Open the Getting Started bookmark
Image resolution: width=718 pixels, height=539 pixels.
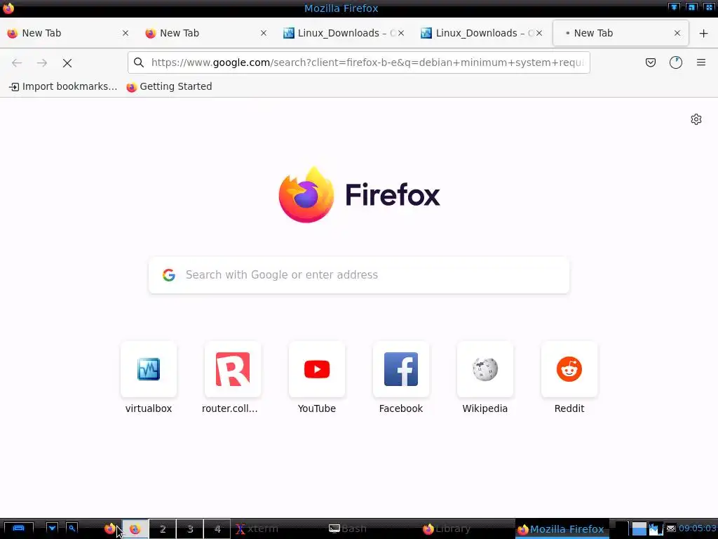[169, 86]
